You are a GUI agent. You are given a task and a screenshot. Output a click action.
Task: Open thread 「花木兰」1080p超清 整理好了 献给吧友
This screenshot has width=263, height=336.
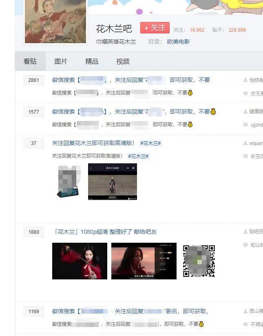point(105,232)
